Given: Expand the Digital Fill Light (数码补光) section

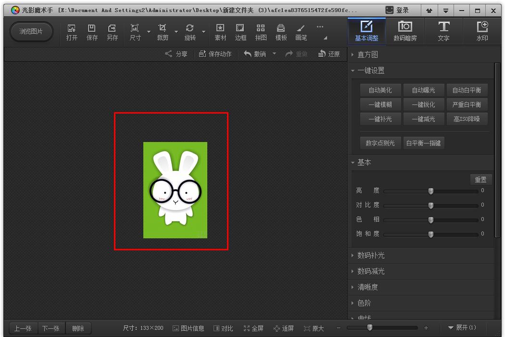Looking at the screenshot, I should click(370, 255).
